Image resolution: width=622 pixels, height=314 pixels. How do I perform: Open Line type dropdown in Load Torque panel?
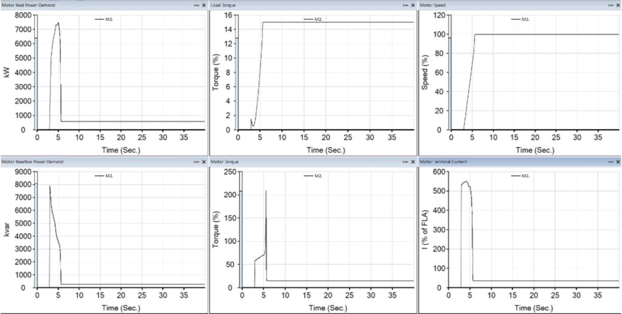coord(405,5)
